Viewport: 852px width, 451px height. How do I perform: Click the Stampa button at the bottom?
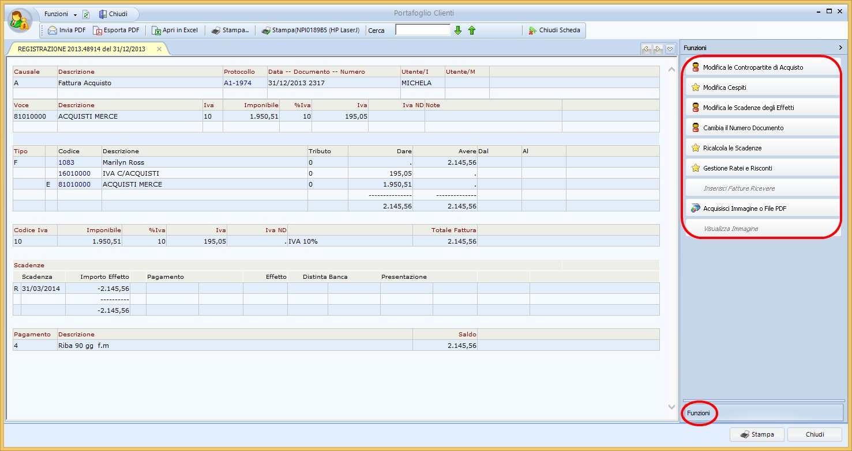point(756,434)
